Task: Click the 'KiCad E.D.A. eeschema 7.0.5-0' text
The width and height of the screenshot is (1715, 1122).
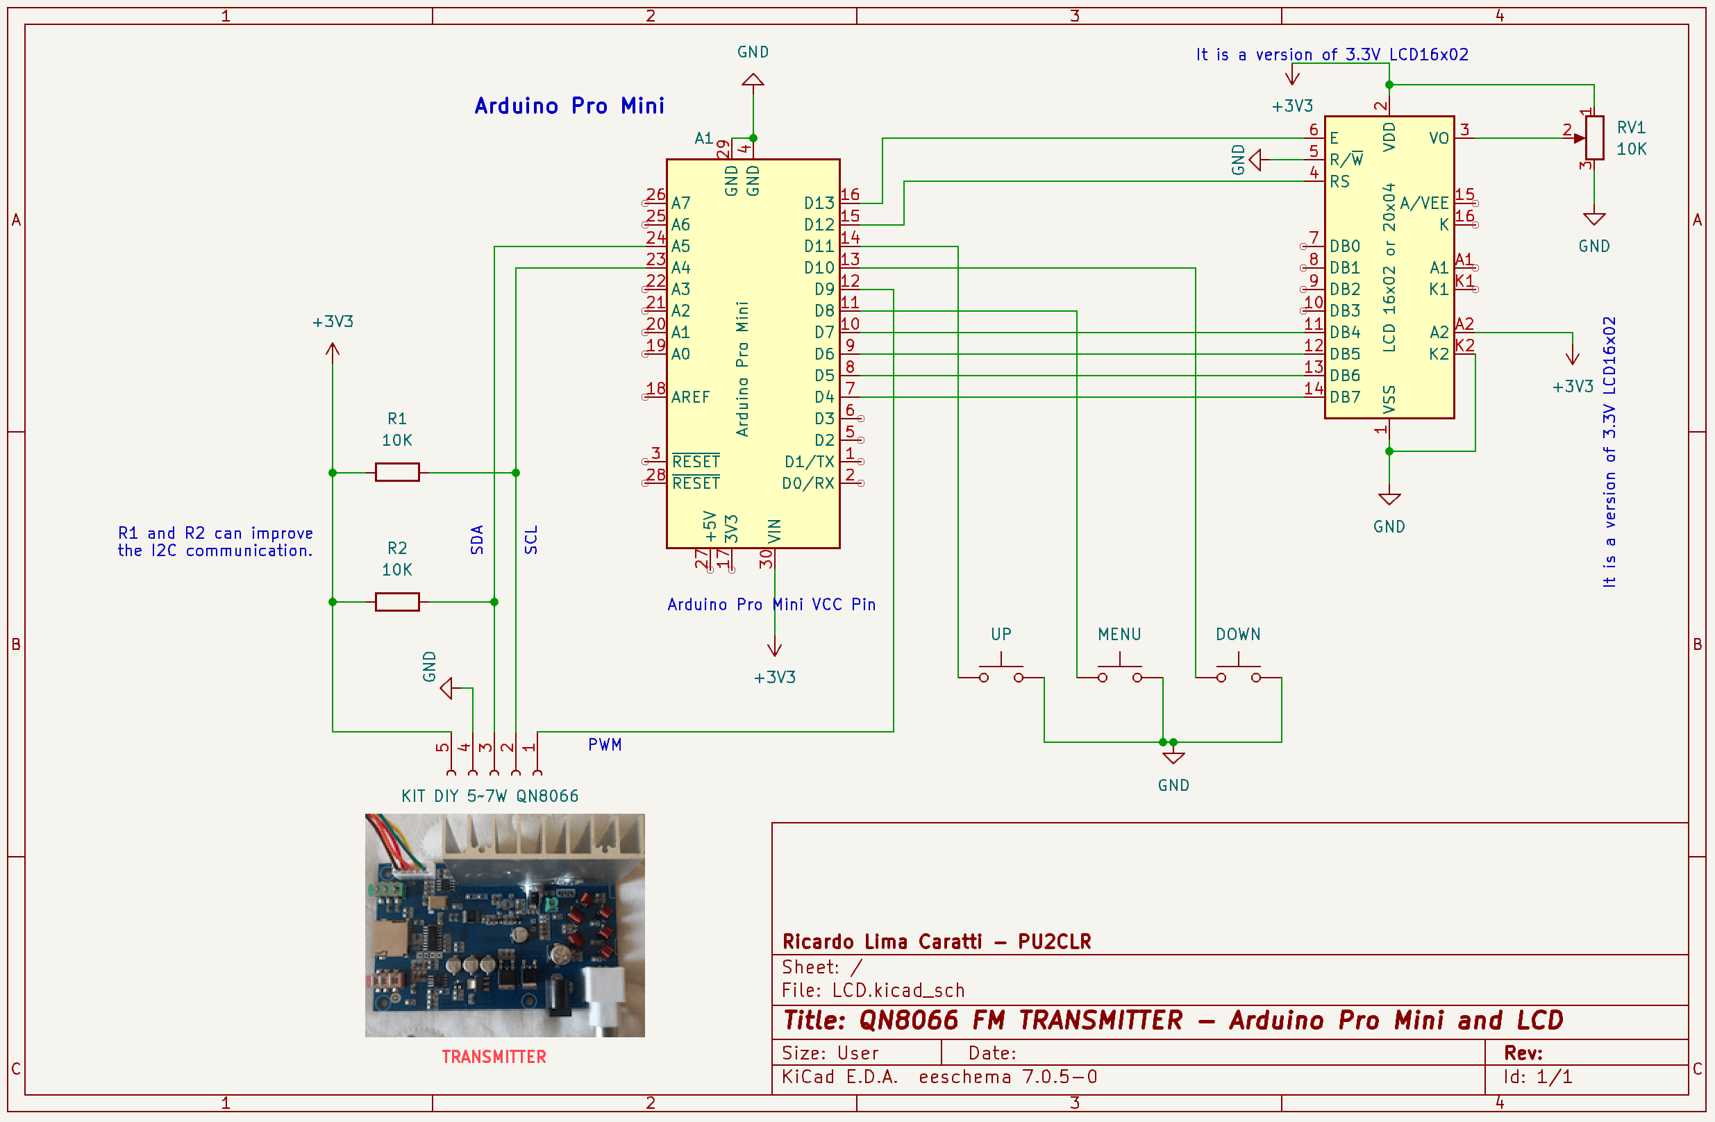Action: 939,1077
